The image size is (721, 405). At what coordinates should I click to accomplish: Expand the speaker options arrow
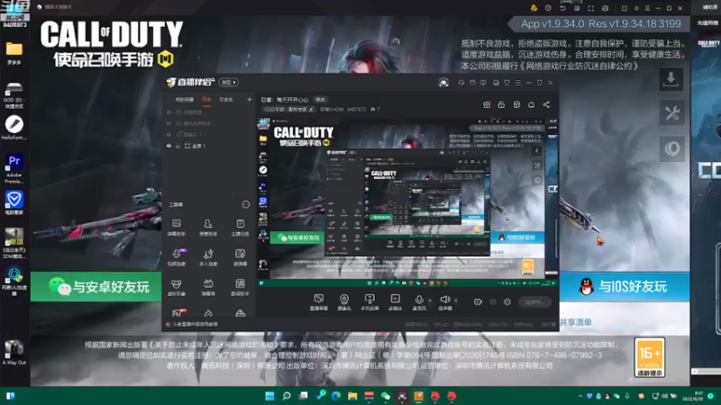click(456, 301)
